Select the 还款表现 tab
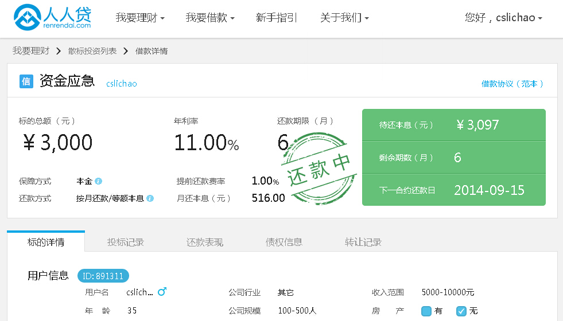This screenshot has height=321, width=563. tap(205, 242)
